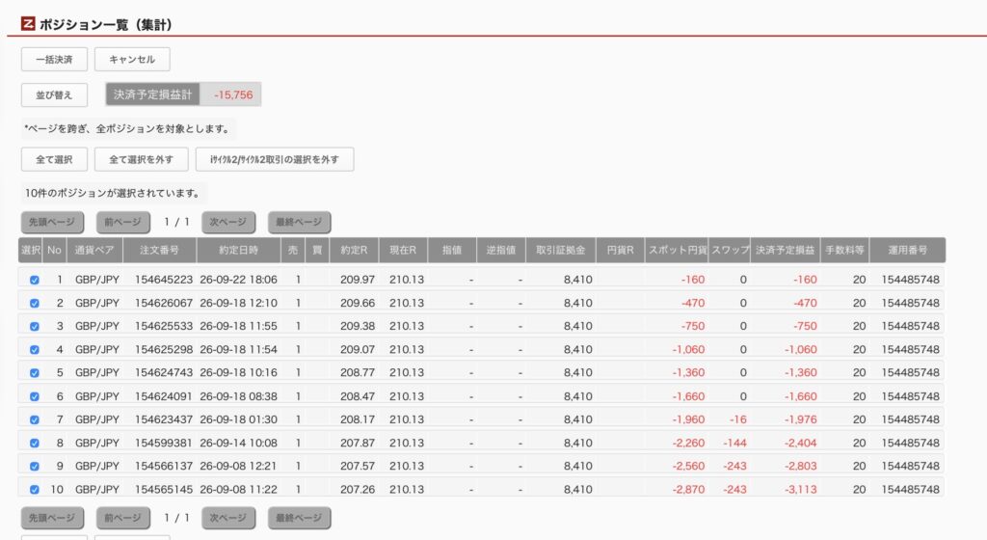Click 全て選択を外す button
The height and width of the screenshot is (540, 987).
pos(141,159)
